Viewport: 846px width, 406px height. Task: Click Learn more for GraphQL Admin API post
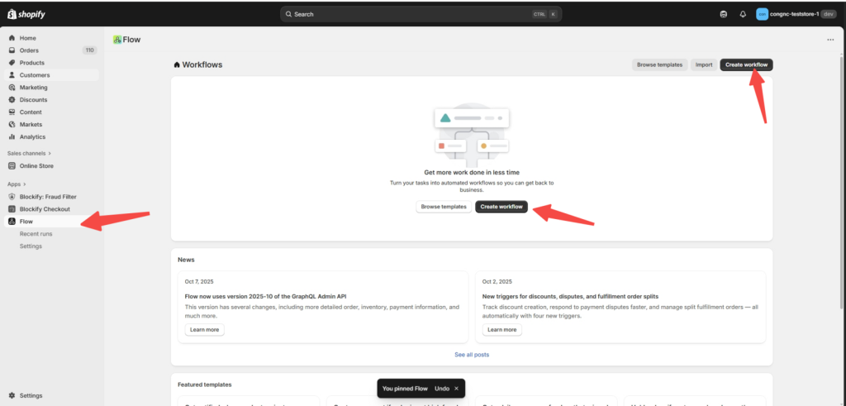pyautogui.click(x=205, y=330)
